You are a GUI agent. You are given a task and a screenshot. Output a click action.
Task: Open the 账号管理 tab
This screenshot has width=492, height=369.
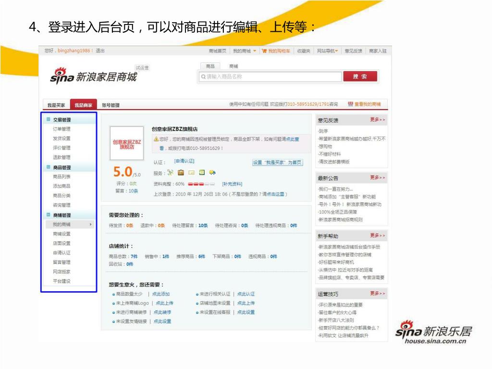111,105
